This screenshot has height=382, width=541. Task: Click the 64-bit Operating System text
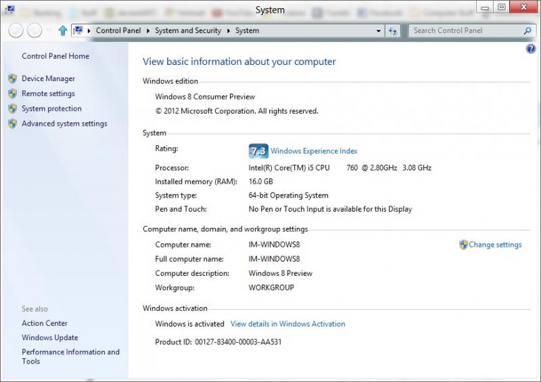point(289,195)
